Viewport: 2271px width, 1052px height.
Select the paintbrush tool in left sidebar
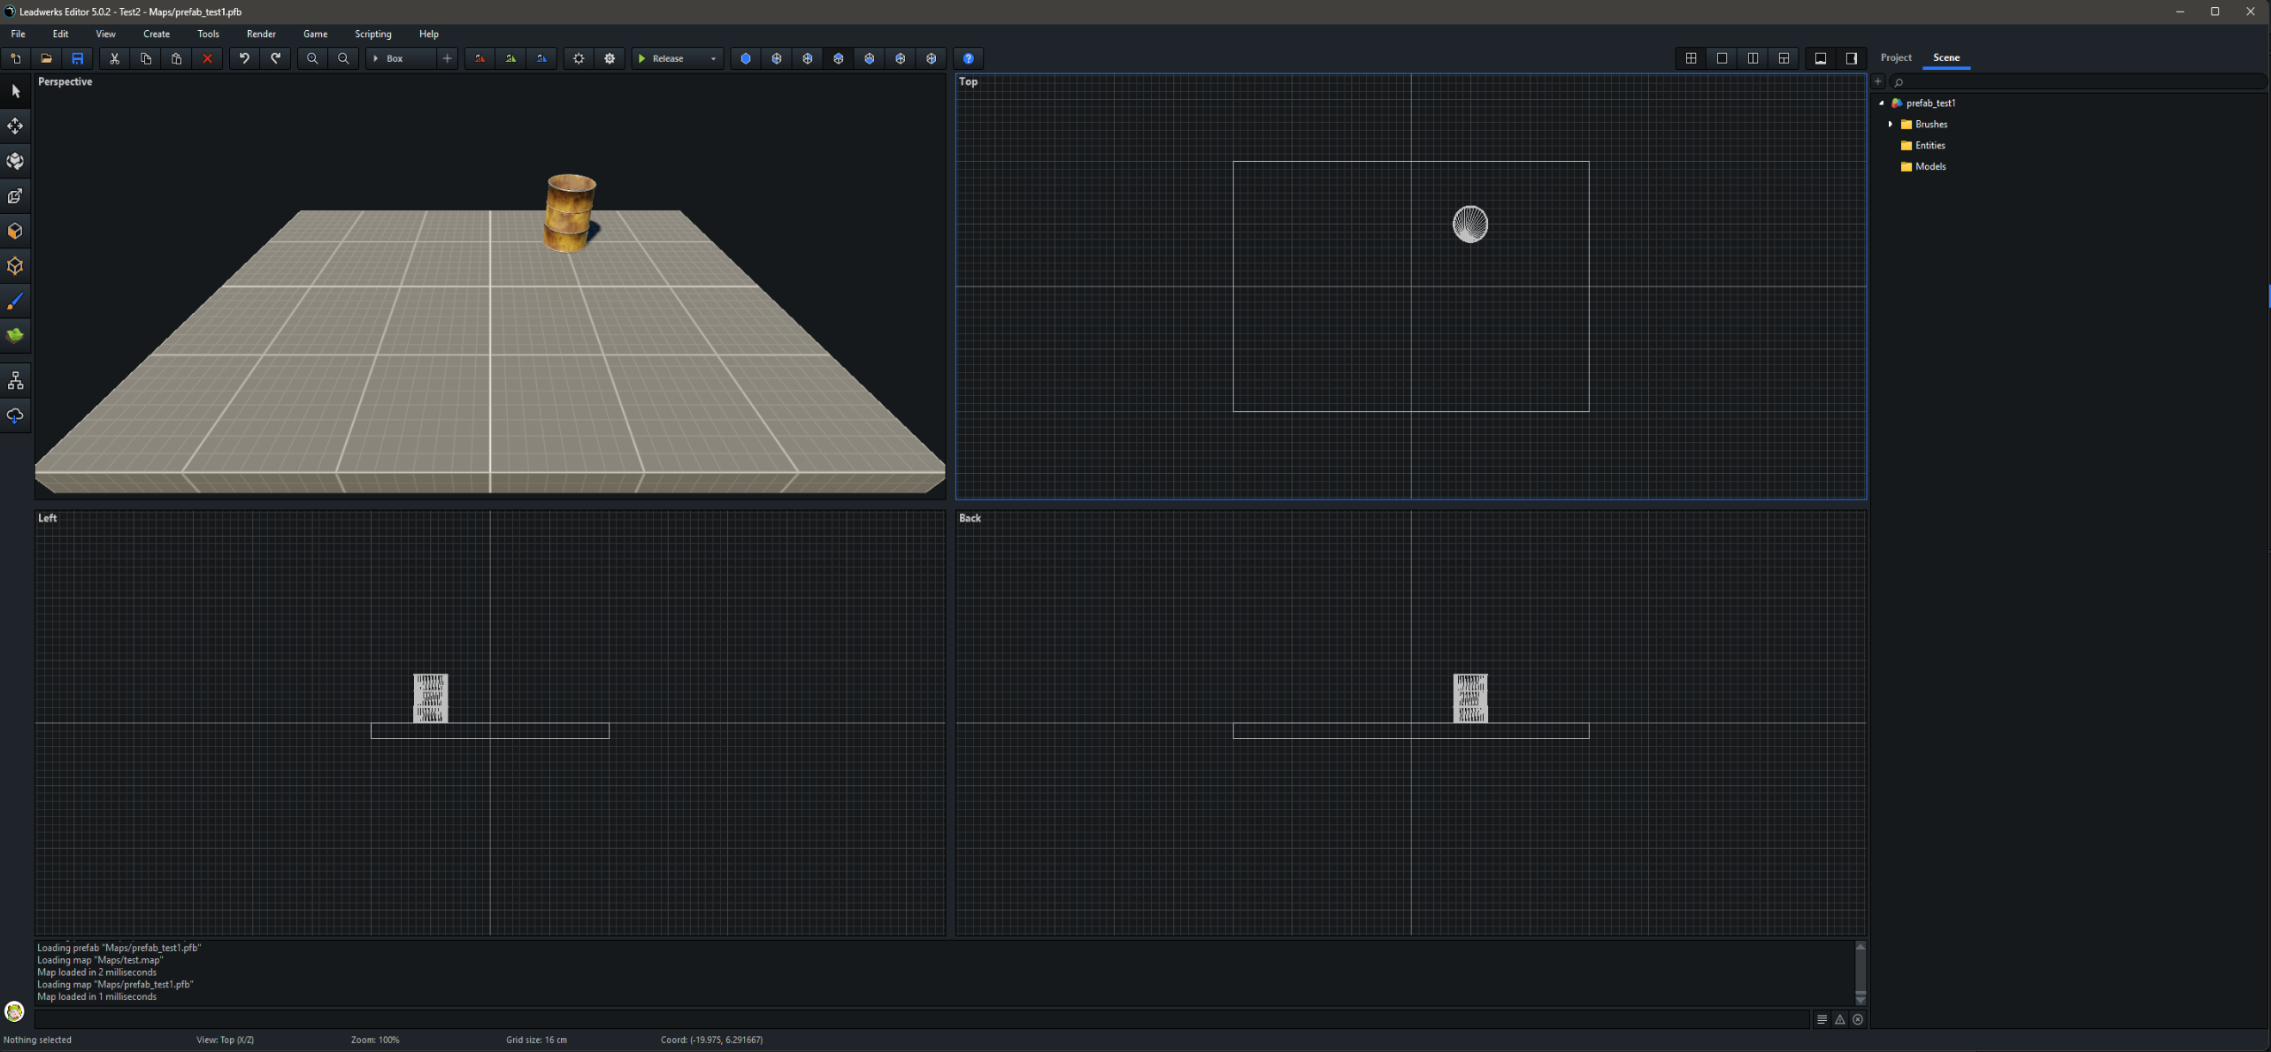[x=15, y=301]
